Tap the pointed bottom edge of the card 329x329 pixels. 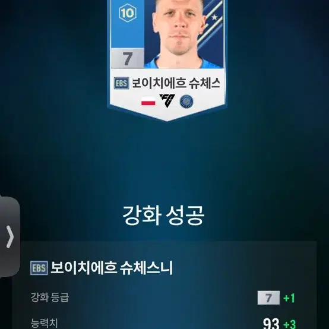tap(167, 115)
